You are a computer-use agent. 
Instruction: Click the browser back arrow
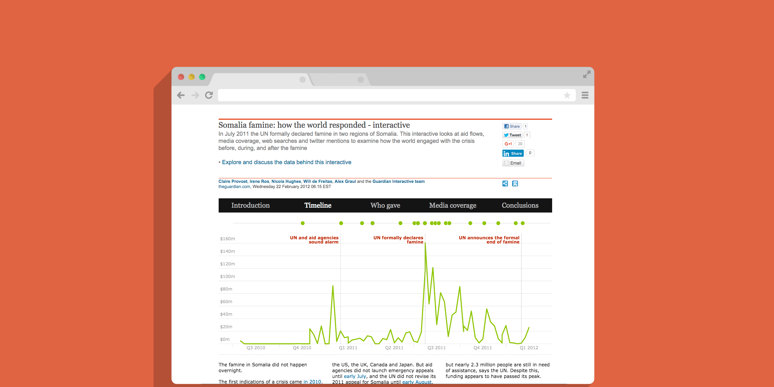coord(181,95)
